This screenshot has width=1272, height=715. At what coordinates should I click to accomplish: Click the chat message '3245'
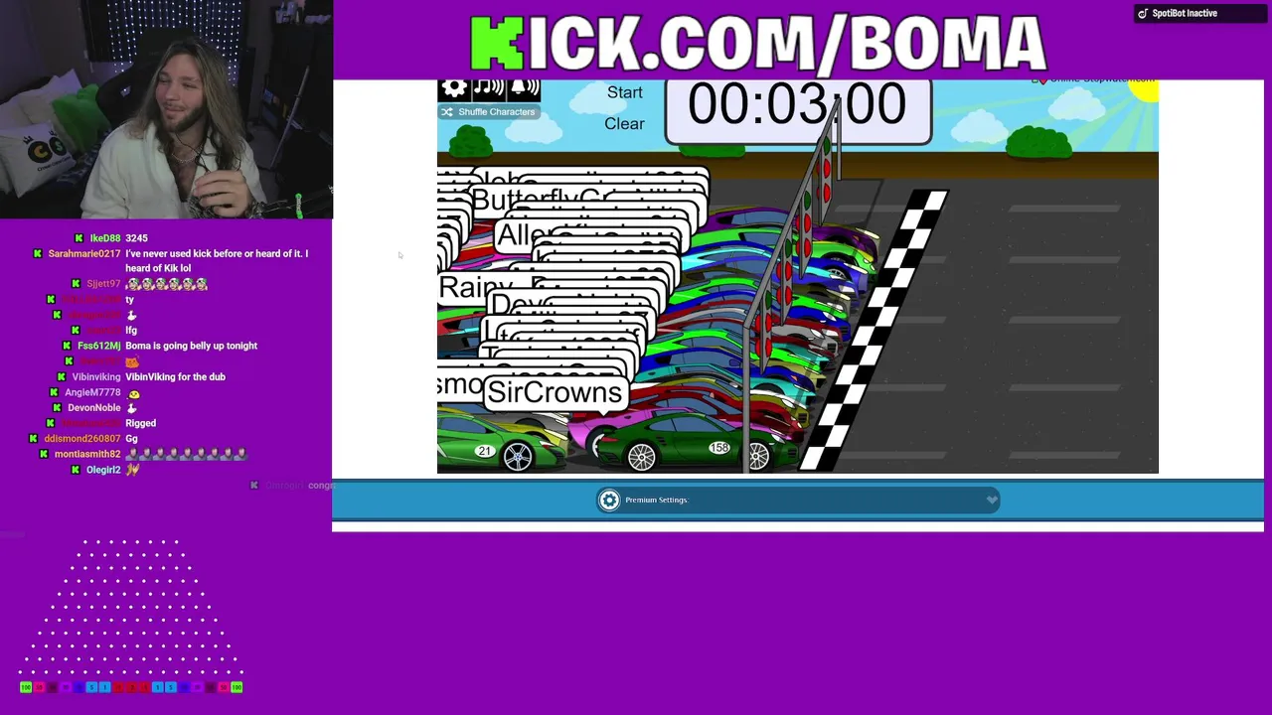[x=136, y=238]
